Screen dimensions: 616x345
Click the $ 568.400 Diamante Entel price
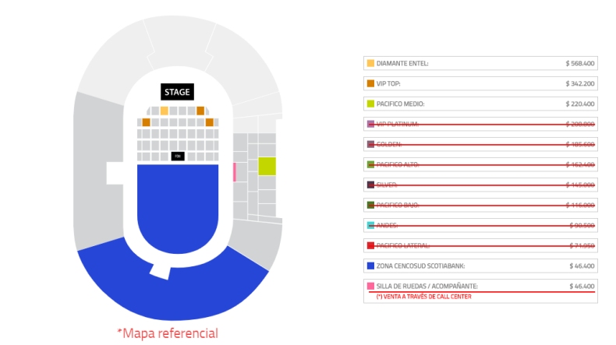pos(580,63)
